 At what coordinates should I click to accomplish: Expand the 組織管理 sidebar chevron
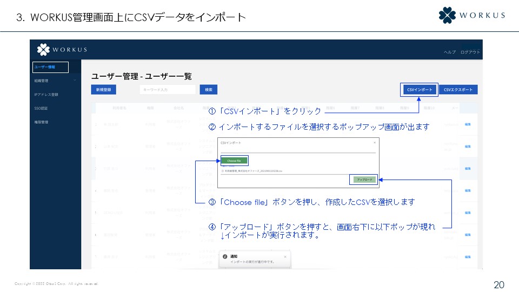click(75, 81)
